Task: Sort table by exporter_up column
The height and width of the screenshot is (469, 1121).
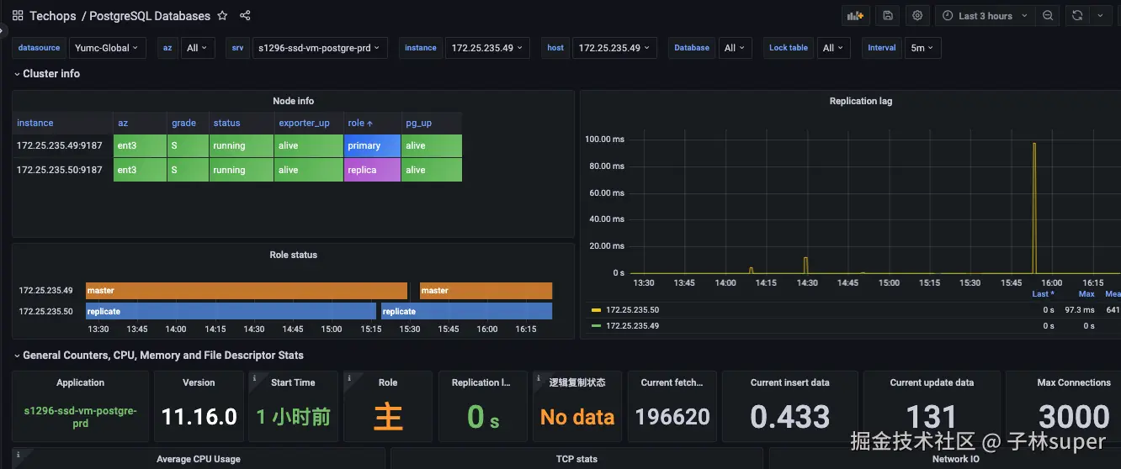Action: point(304,123)
